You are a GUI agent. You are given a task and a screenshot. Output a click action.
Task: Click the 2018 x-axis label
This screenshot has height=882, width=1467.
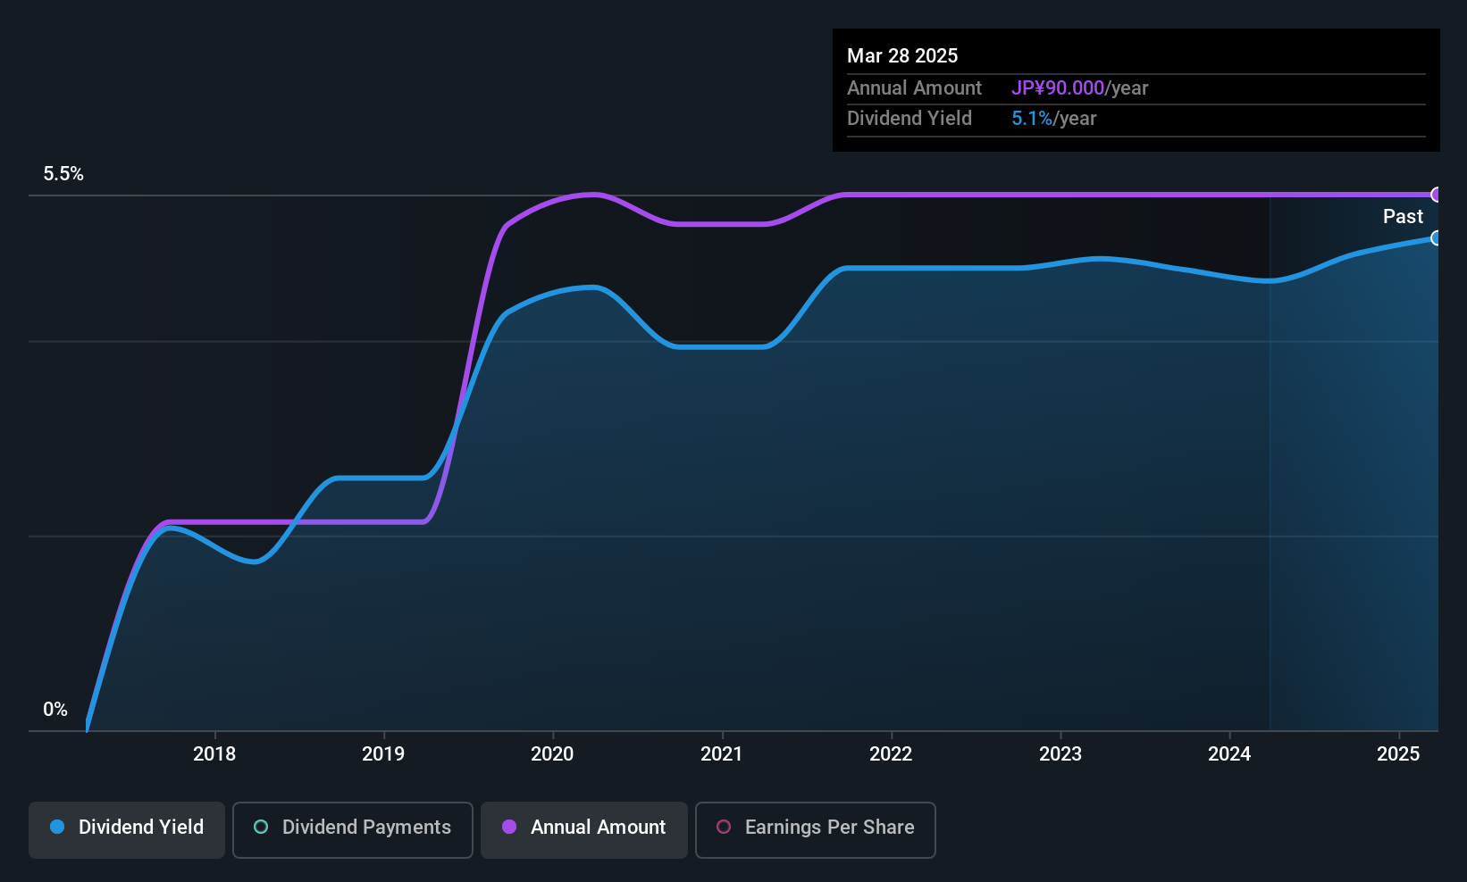[x=214, y=754]
